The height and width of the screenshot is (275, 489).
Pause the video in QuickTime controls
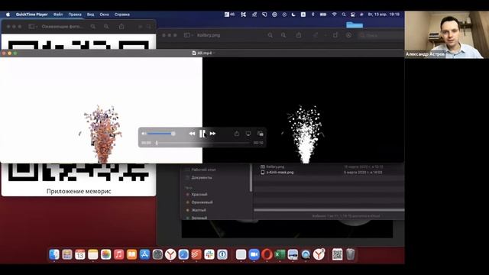[x=202, y=134]
